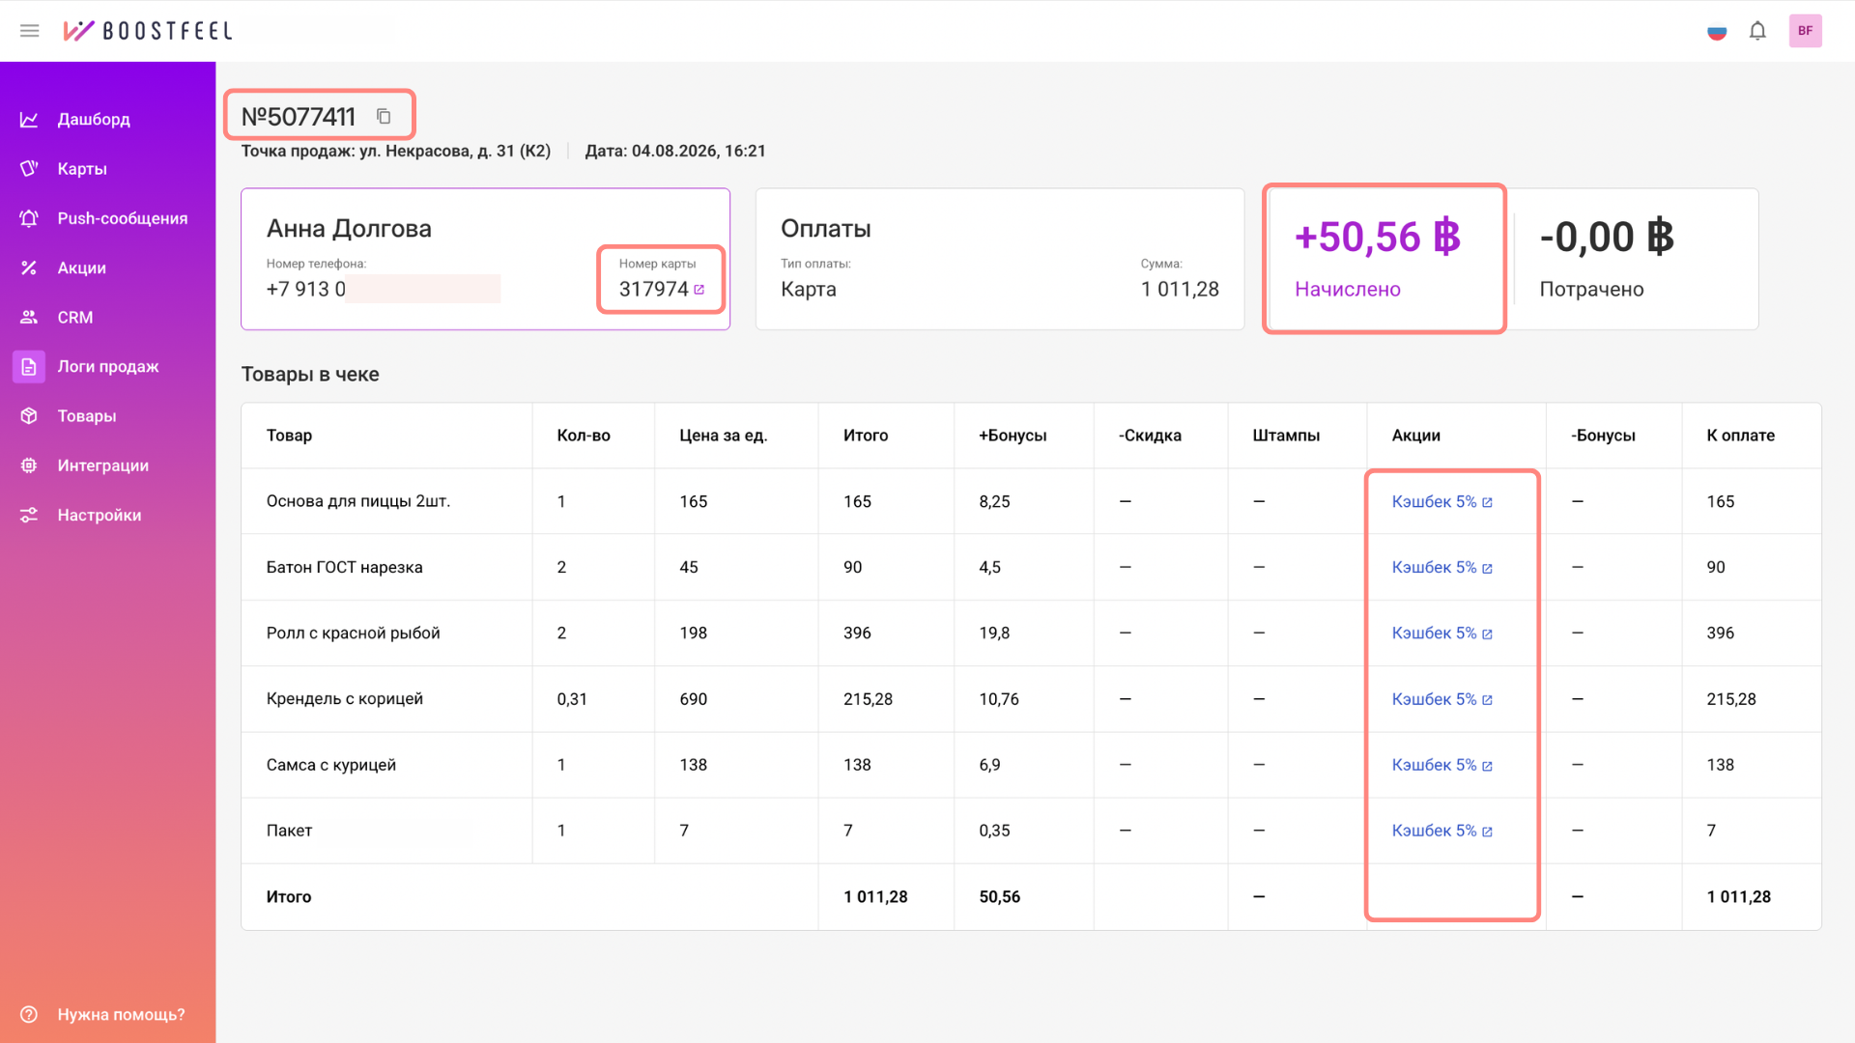Click the Кол-во column header
The image size is (1855, 1043).
(x=584, y=436)
